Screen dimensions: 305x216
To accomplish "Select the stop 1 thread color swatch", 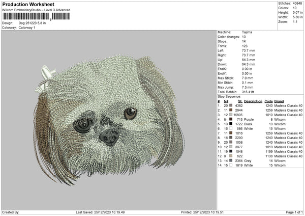I will point(231,105).
